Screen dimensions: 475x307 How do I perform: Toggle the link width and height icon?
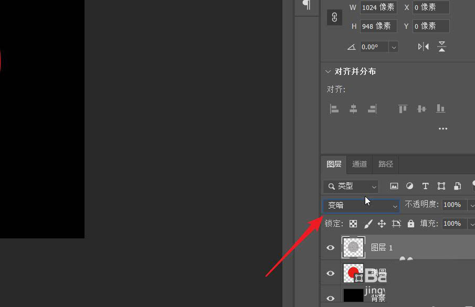[x=334, y=17]
